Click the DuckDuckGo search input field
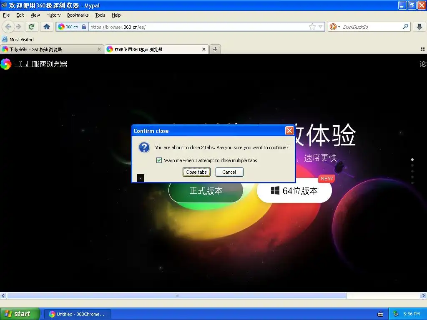This screenshot has height=320, width=427. [372, 27]
